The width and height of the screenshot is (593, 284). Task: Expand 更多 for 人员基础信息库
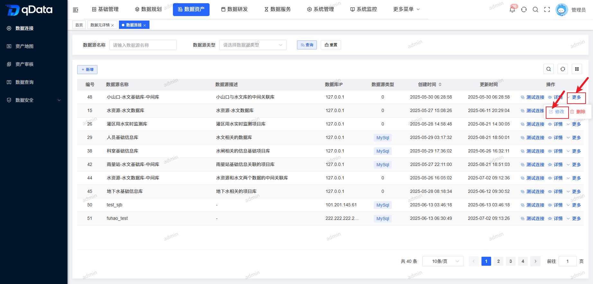pos(574,138)
